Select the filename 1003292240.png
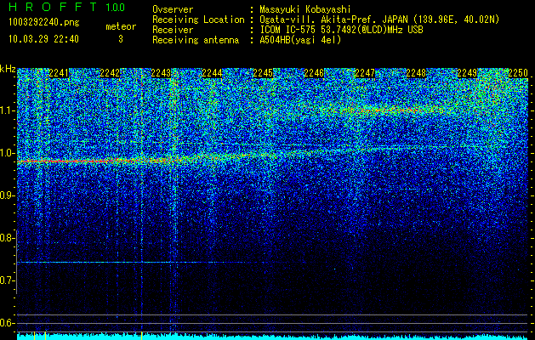 [44, 22]
